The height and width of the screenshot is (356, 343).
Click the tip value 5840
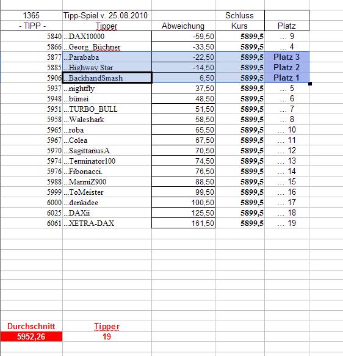[31, 36]
